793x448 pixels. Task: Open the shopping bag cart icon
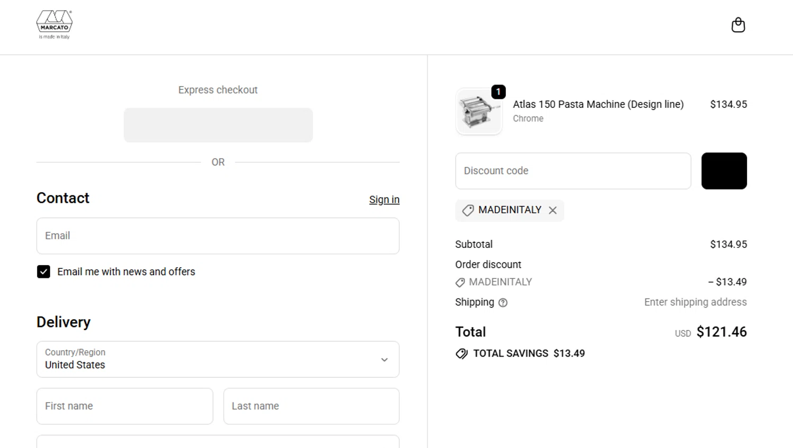[x=738, y=25]
